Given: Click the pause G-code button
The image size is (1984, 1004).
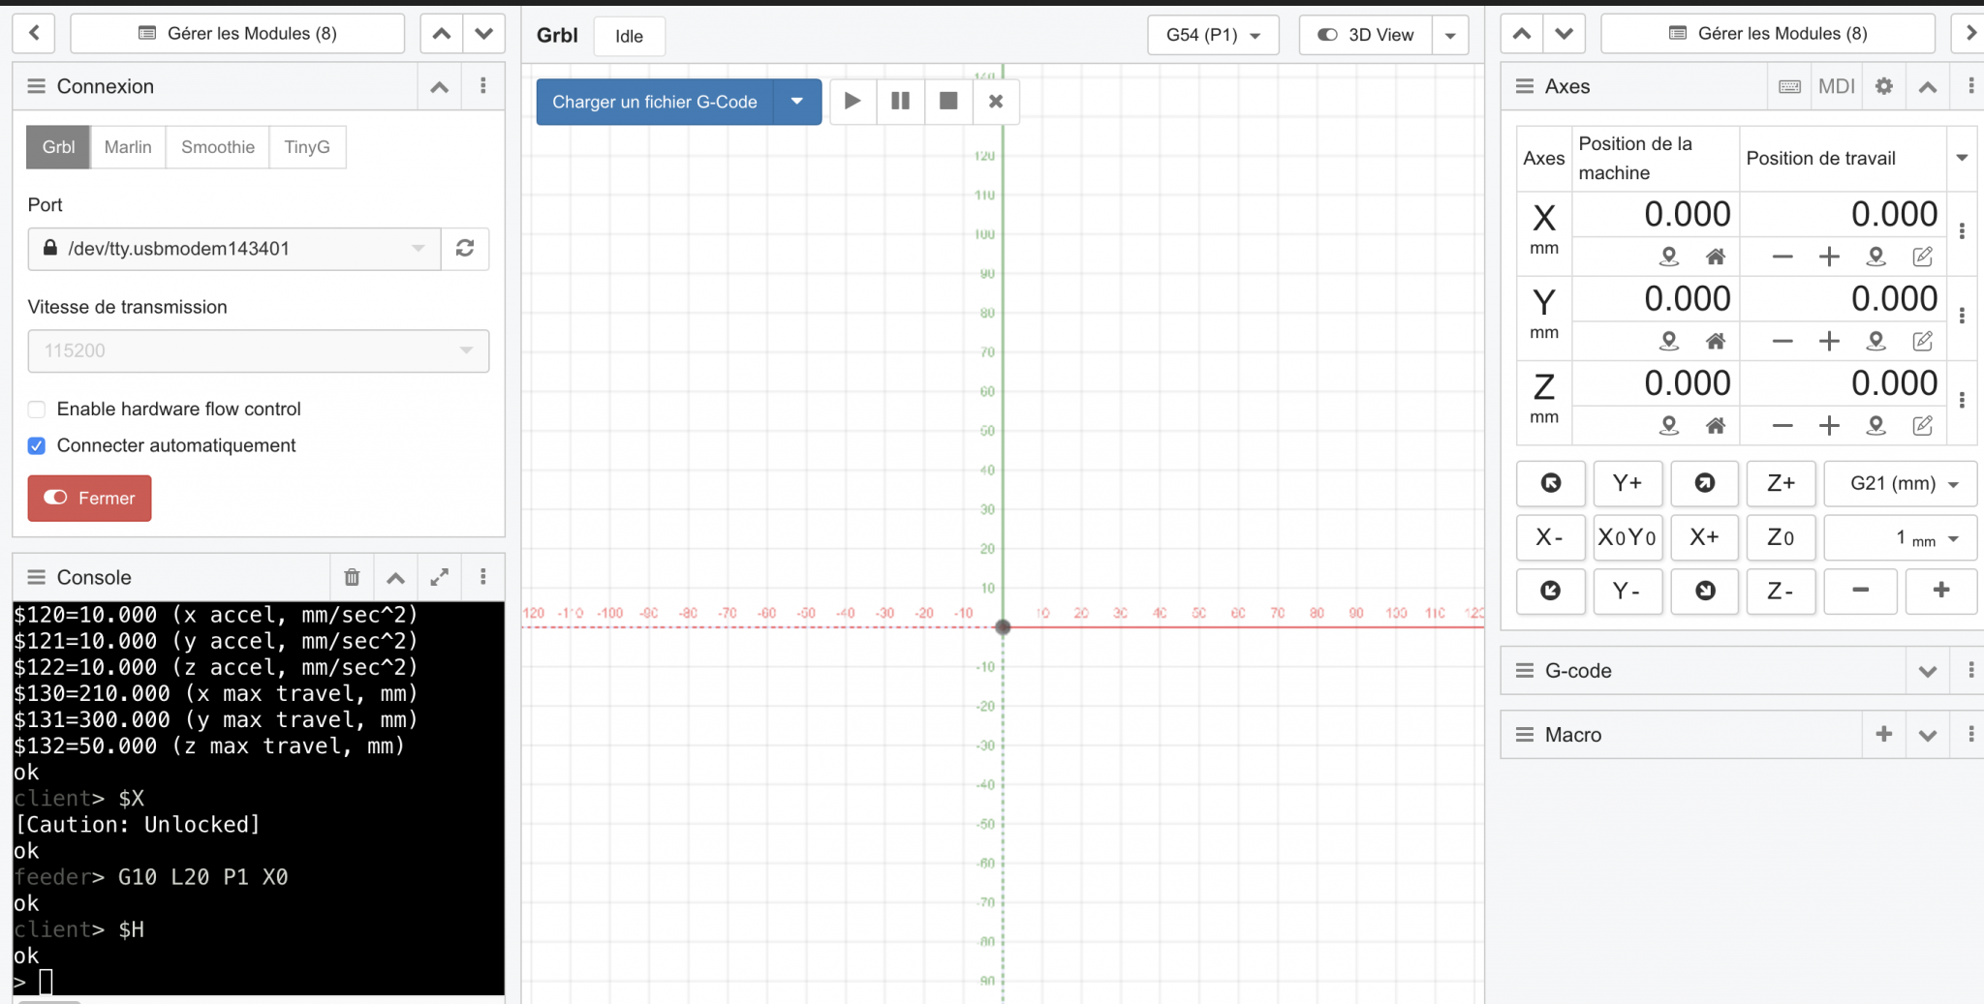Looking at the screenshot, I should 900,102.
